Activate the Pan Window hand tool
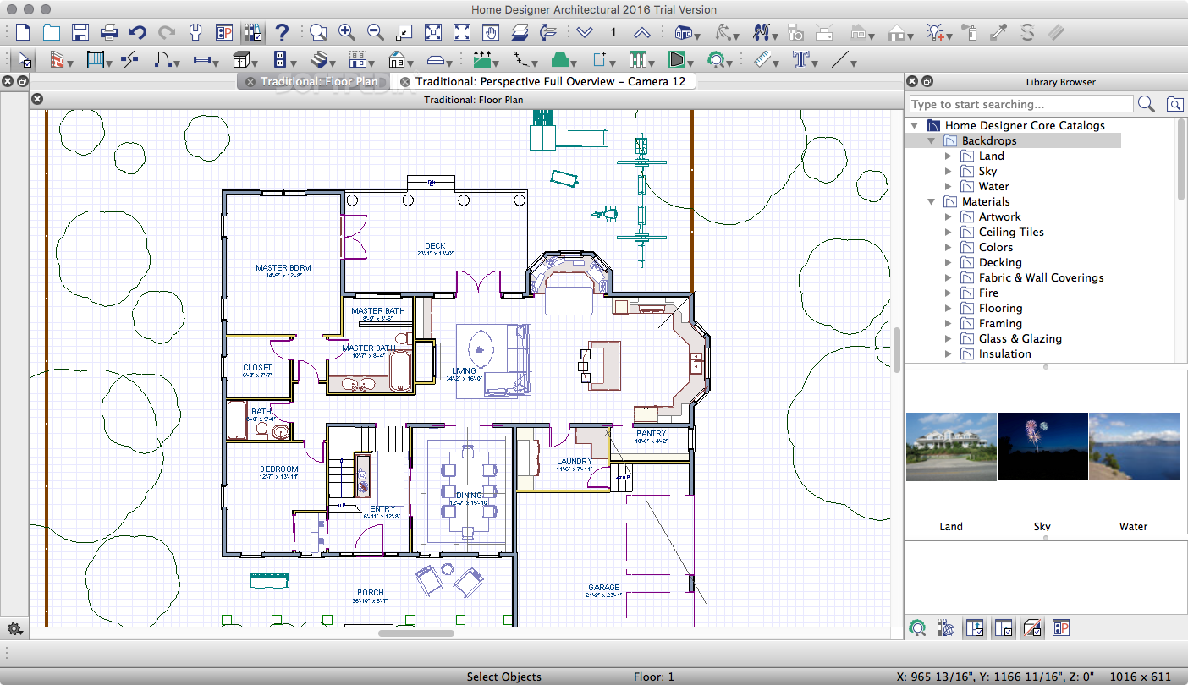 490,33
